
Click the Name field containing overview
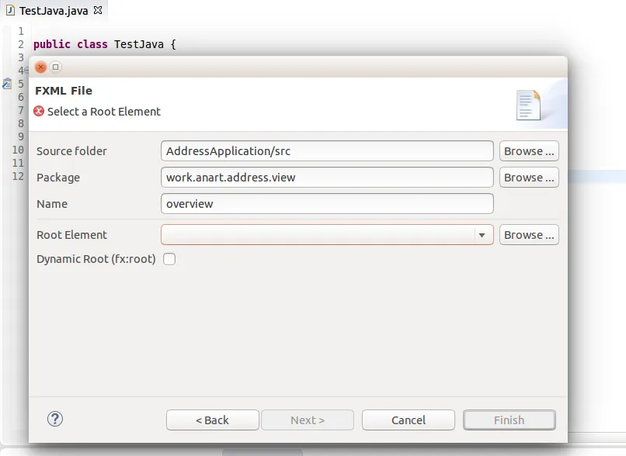[x=327, y=204]
